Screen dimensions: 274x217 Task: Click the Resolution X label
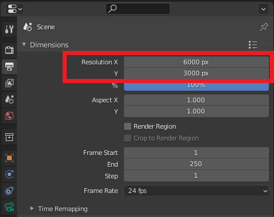[x=100, y=62]
